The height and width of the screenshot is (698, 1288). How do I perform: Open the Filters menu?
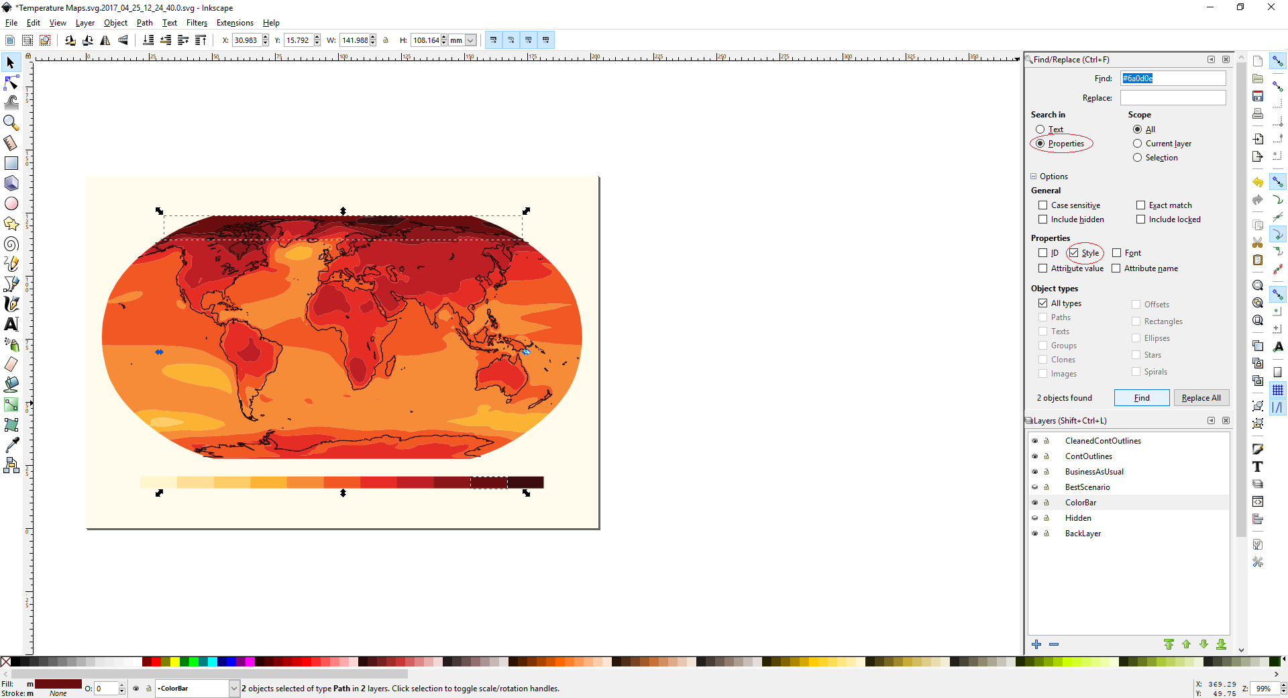[x=197, y=23]
